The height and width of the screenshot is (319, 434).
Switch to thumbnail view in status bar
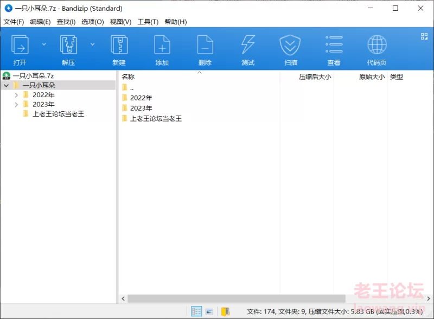coord(209,311)
